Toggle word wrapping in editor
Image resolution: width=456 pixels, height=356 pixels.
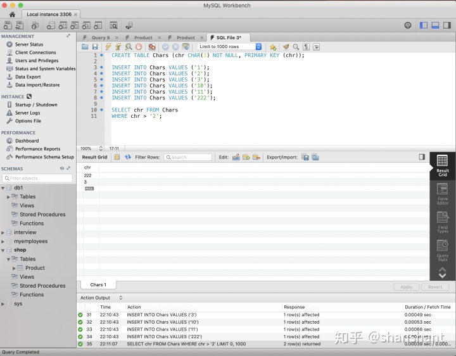pos(316,46)
